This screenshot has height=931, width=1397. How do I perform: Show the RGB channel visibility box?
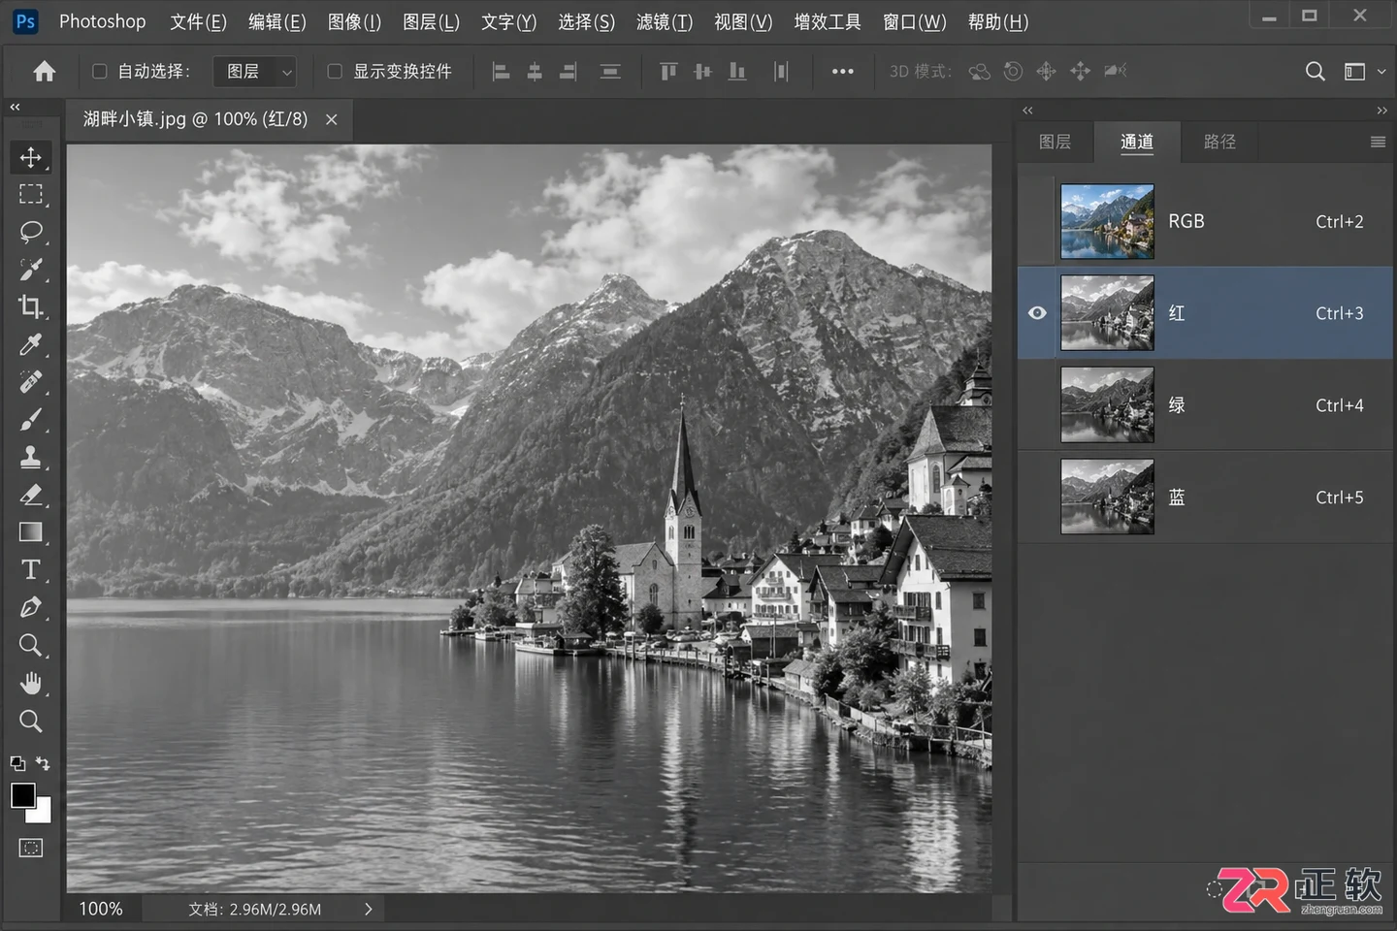(1037, 221)
